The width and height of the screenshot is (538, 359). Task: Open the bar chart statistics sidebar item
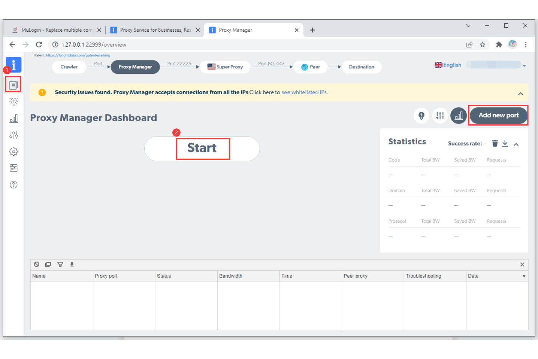[13, 119]
